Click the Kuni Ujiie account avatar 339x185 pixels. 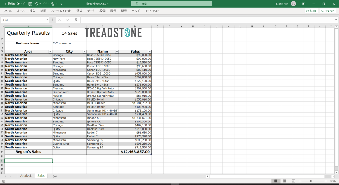tap(294, 4)
